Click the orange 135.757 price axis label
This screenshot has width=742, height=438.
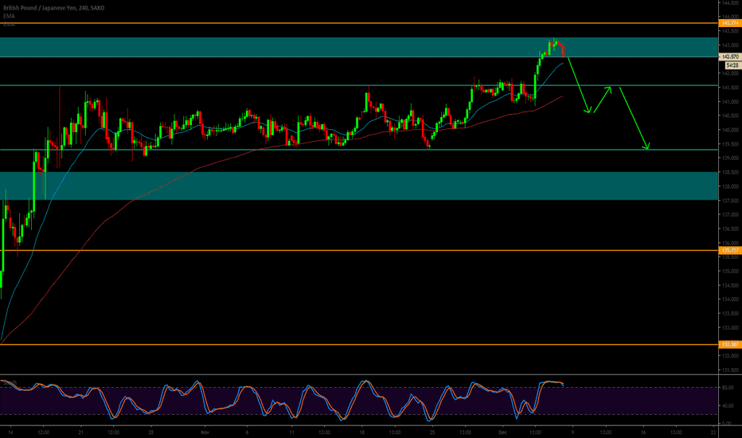coord(729,250)
